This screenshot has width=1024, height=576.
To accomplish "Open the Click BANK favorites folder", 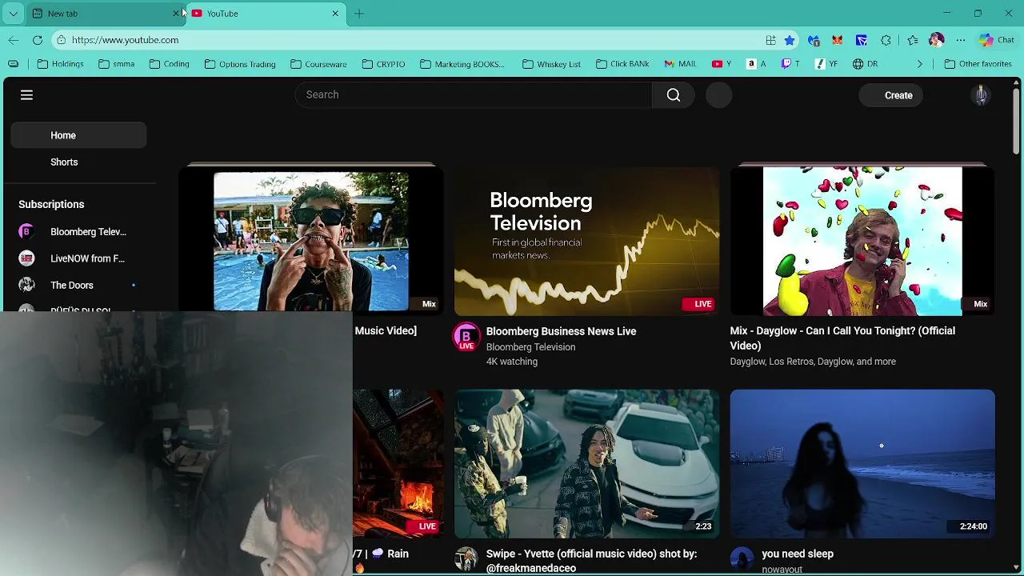I will coord(622,64).
